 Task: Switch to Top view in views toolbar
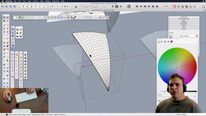click(27, 6)
